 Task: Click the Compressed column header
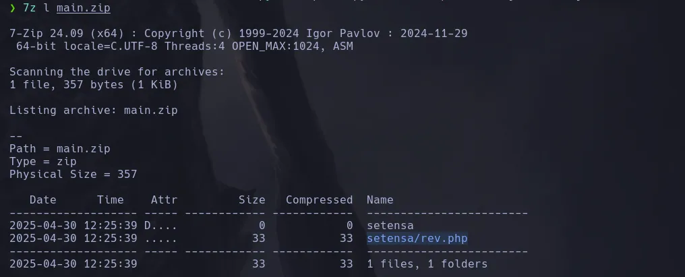319,199
